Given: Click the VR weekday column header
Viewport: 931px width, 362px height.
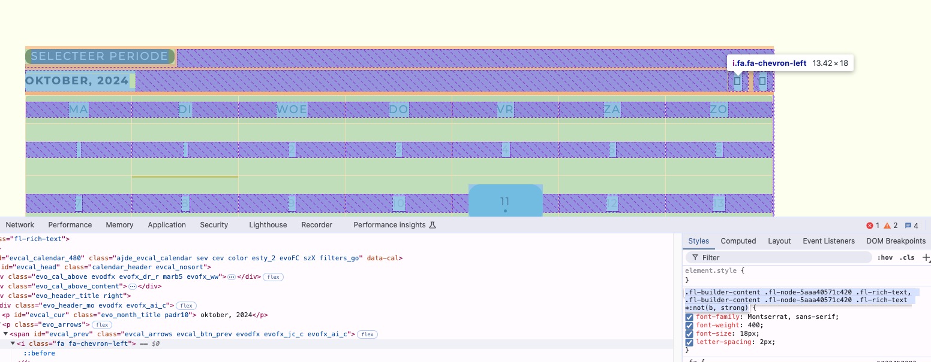Looking at the screenshot, I should 506,109.
